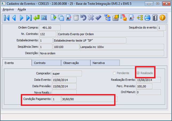Click the Nr. Contrato field 132
Image resolution: width=172 pixels, height=121 pixels.
coord(47,34)
